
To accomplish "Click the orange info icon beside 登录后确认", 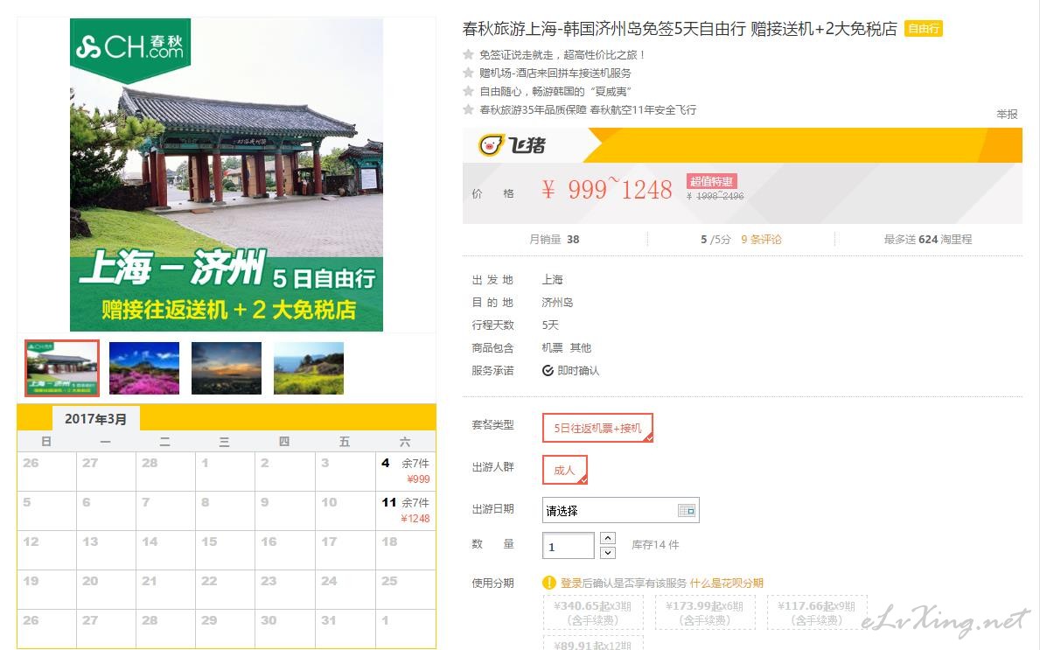I will [549, 583].
